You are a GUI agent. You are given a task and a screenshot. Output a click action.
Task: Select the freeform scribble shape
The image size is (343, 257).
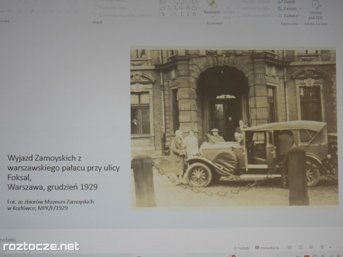click(x=163, y=14)
